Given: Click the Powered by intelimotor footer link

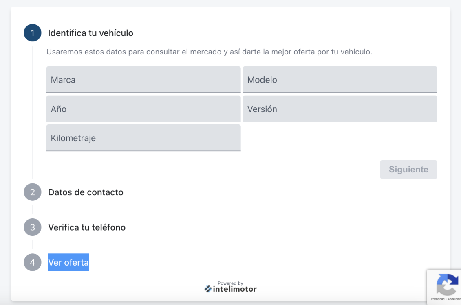Looking at the screenshot, I should (230, 286).
